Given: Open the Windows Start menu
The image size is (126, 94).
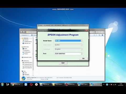Looking at the screenshot, I should click(2, 84).
